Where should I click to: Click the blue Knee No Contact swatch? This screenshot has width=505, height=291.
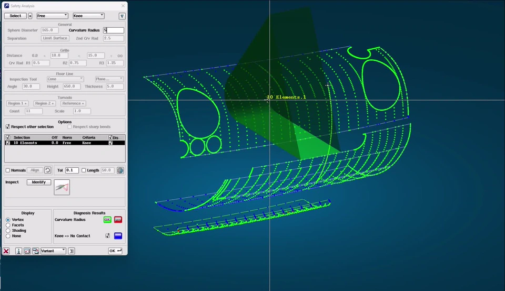coord(118,236)
